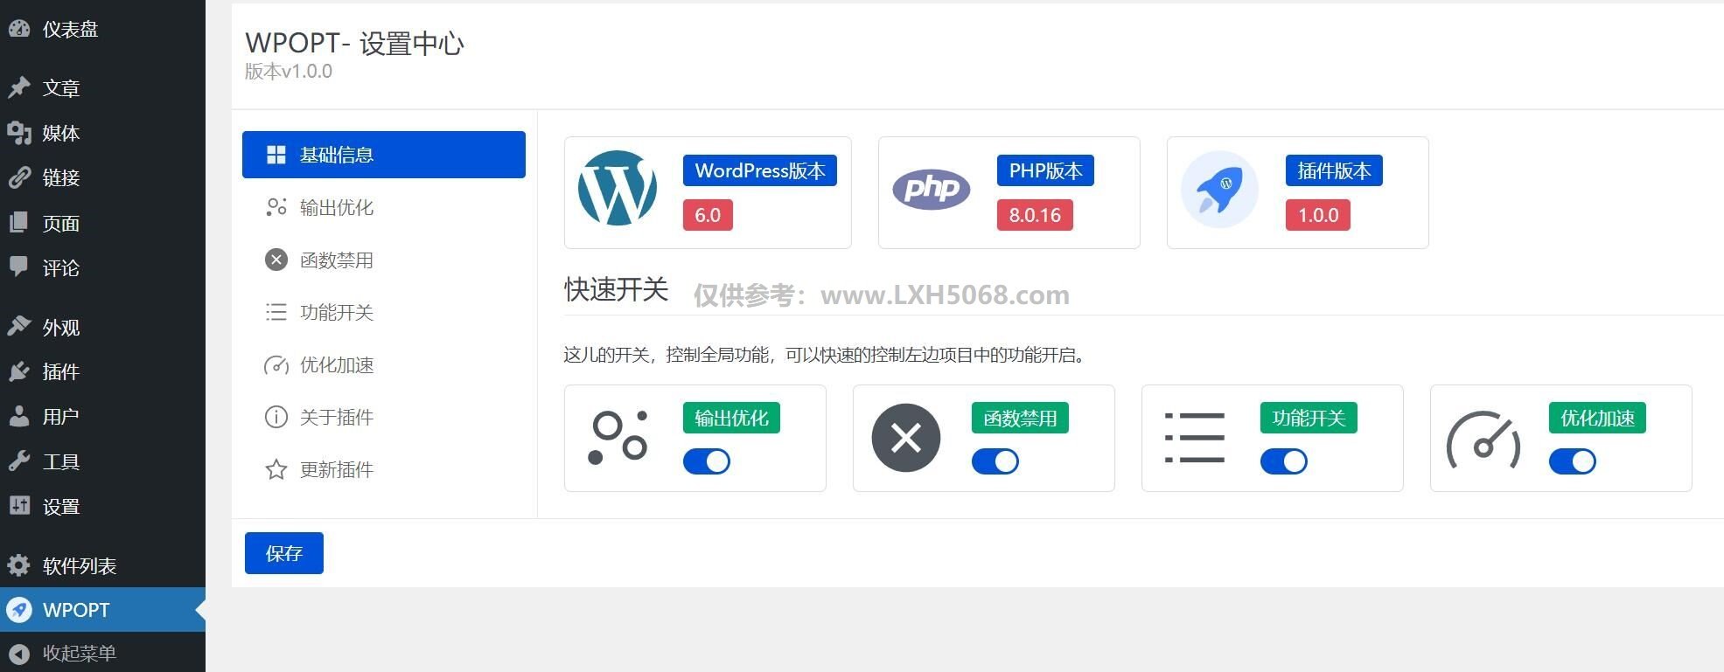This screenshot has height=672, width=1724.
Task: Click the red 8.0.16 version badge
Action: click(x=1035, y=215)
